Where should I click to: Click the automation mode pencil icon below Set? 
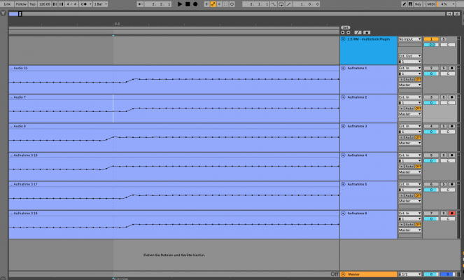358,33
